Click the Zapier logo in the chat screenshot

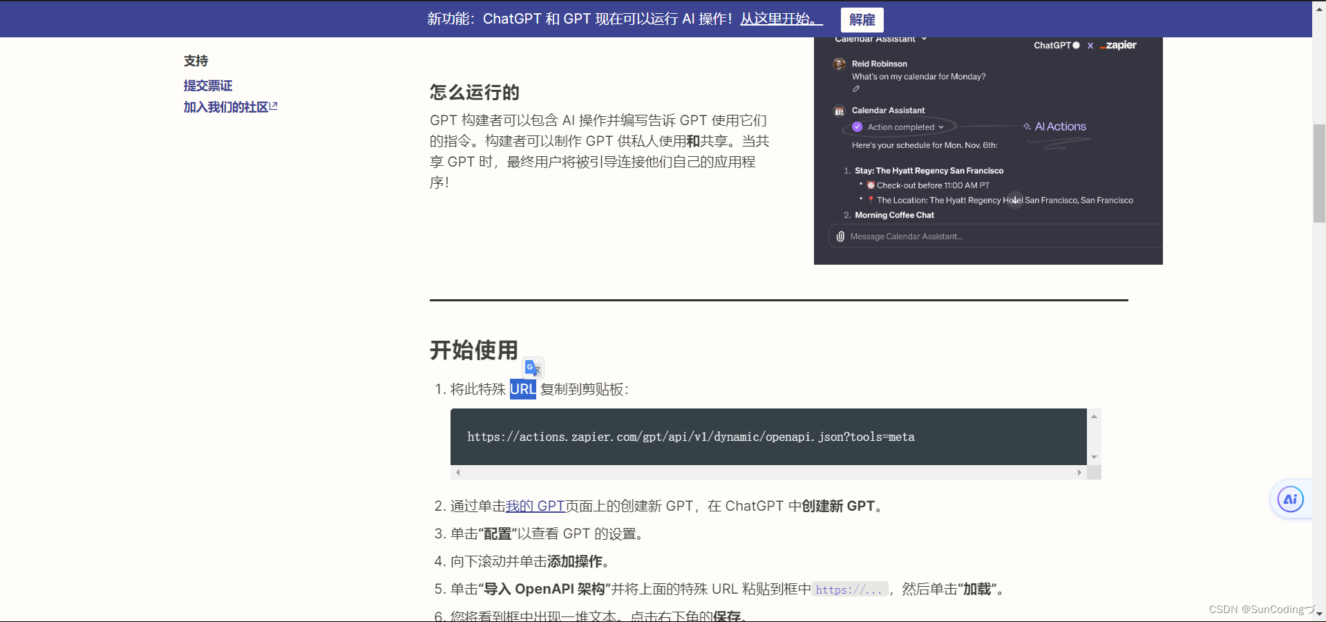(x=1118, y=45)
